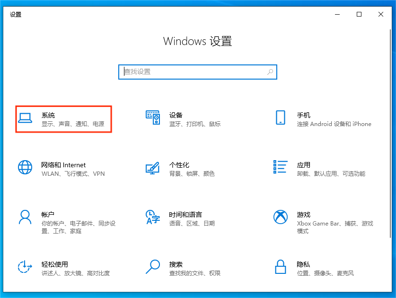Viewport: 396px width, 298px height.
Task: Select the 搜索 magnifier category icon
Action: pos(152,268)
